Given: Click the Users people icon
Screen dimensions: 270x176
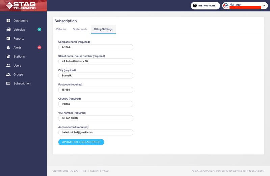Looking at the screenshot, I should coord(8,65).
